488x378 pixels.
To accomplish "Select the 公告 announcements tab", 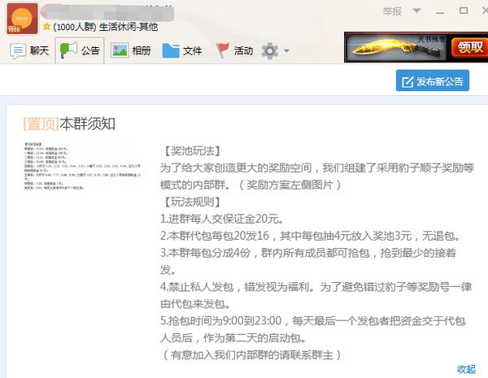I will coord(80,50).
